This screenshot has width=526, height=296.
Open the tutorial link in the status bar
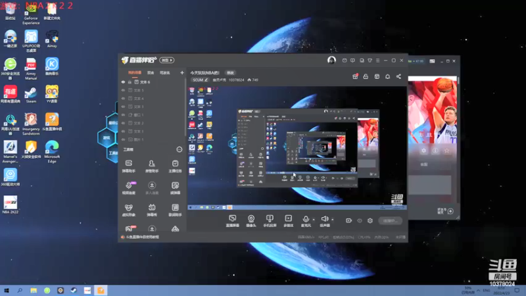click(x=142, y=237)
